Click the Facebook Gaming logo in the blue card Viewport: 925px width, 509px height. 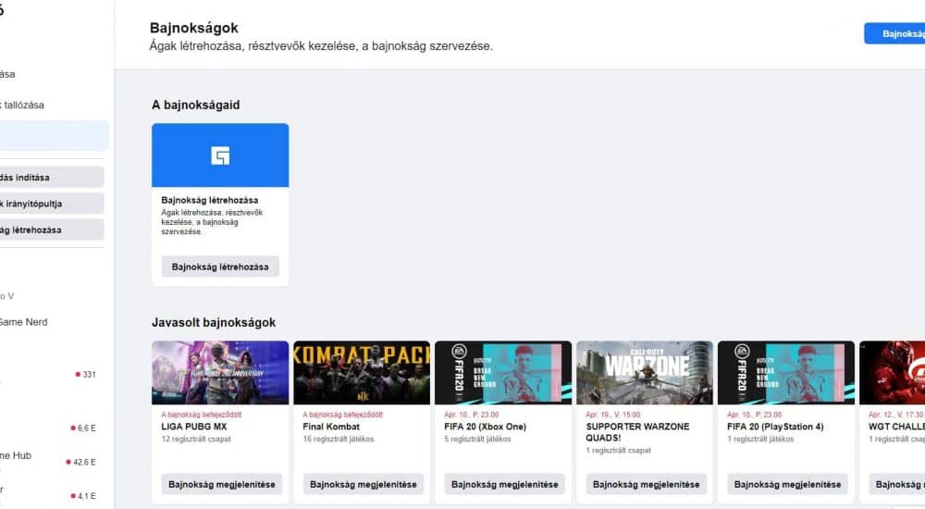point(220,155)
